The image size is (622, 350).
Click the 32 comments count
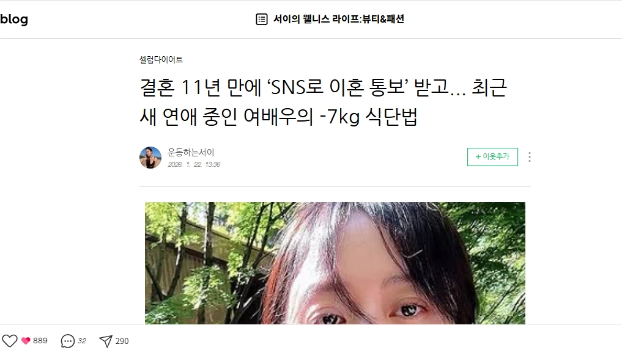click(x=82, y=341)
